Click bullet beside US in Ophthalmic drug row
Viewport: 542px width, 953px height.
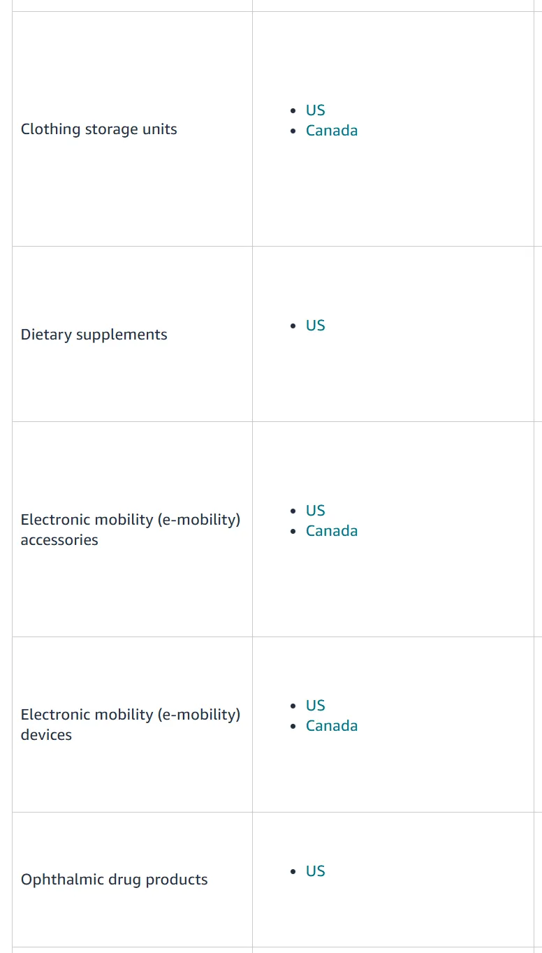[293, 871]
